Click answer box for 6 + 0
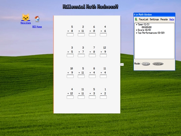Image resolution: width=181 pixels, height=136 pixels. (92, 35)
